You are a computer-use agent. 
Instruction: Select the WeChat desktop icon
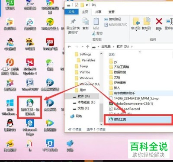(50, 65)
